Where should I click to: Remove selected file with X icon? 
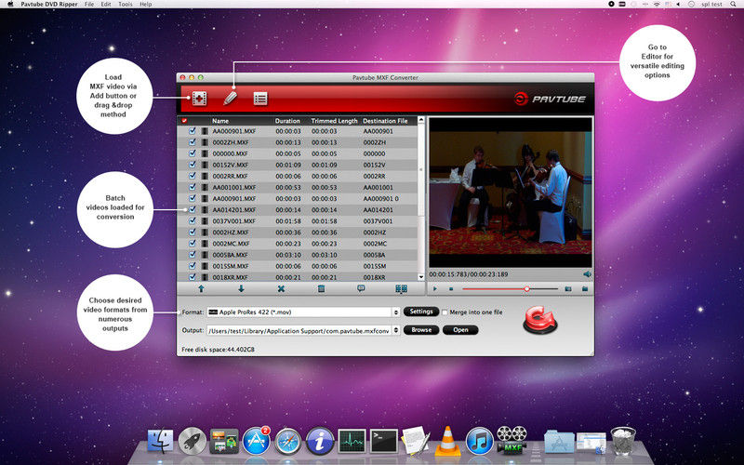coord(281,288)
